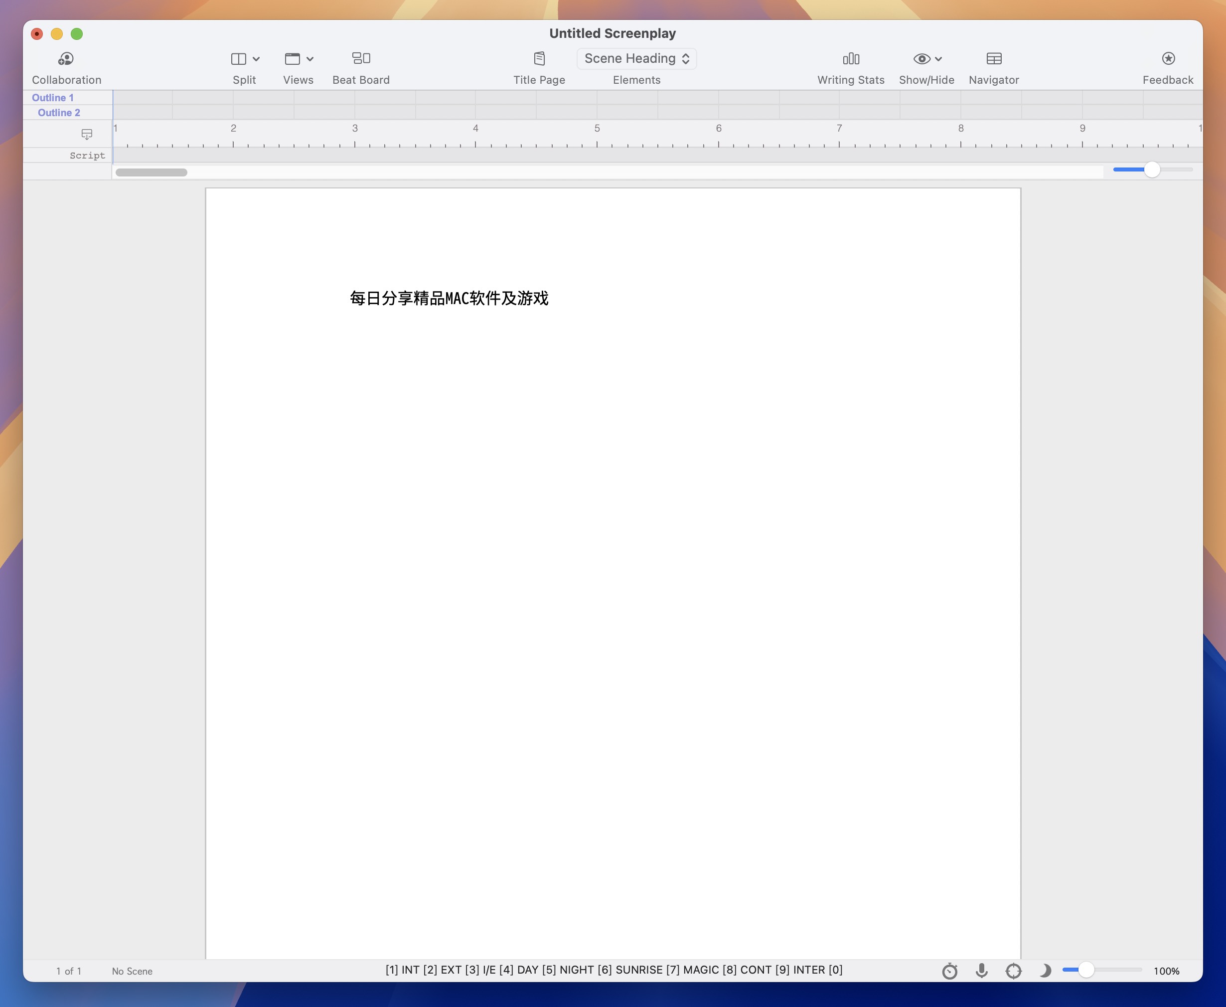This screenshot has height=1007, width=1226.
Task: Click the zoom slider in status bar
Action: click(1085, 970)
